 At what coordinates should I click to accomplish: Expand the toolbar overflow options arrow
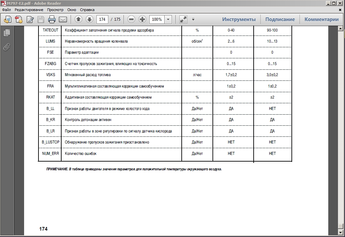(193, 19)
